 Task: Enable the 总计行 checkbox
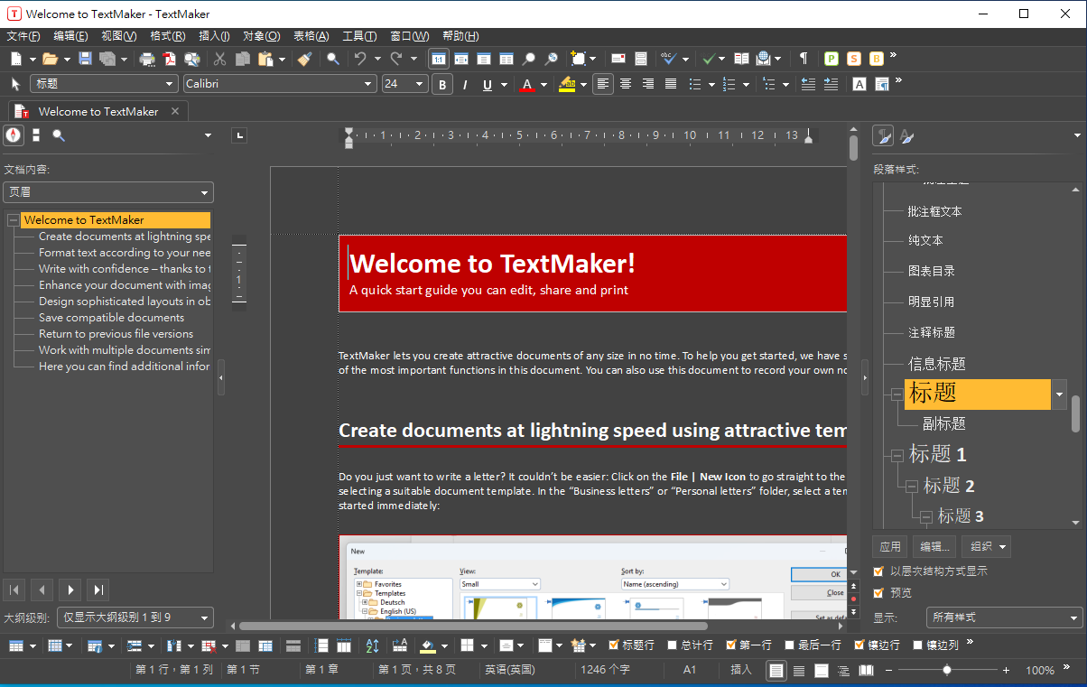click(x=673, y=645)
